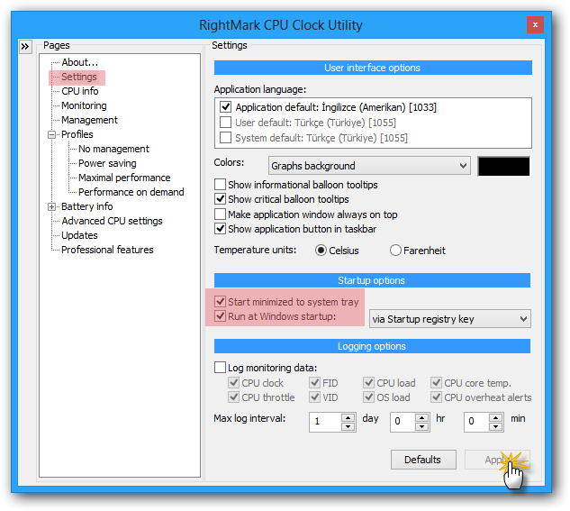Open the Performance on demand profile

(x=131, y=192)
